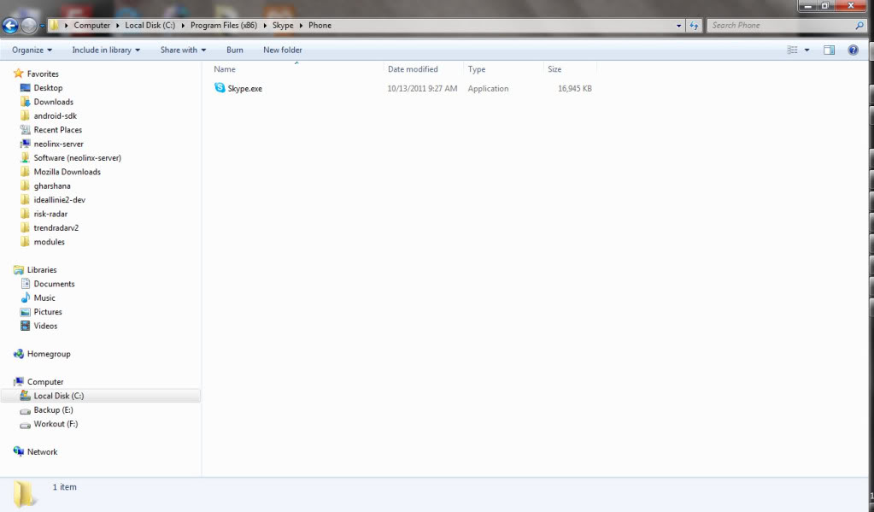874x512 pixels.
Task: Click the New folder button
Action: pyautogui.click(x=283, y=50)
